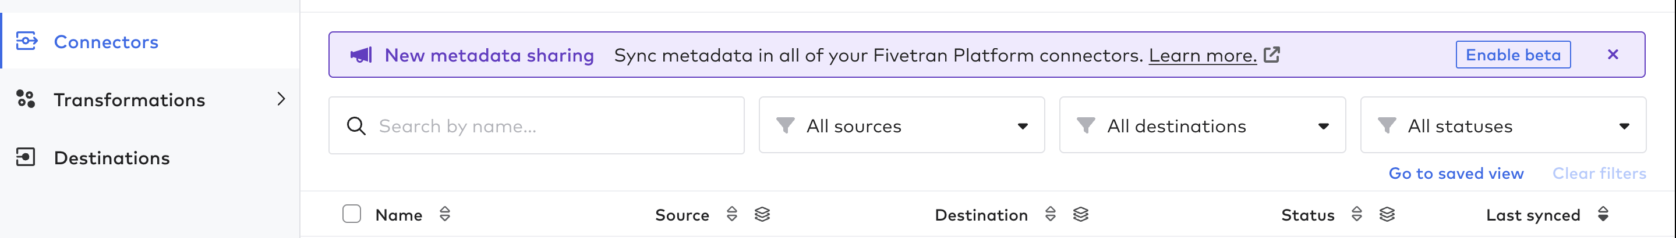Sort connectors by Last synced column
Screen dimensions: 1676x238
click(x=1603, y=214)
